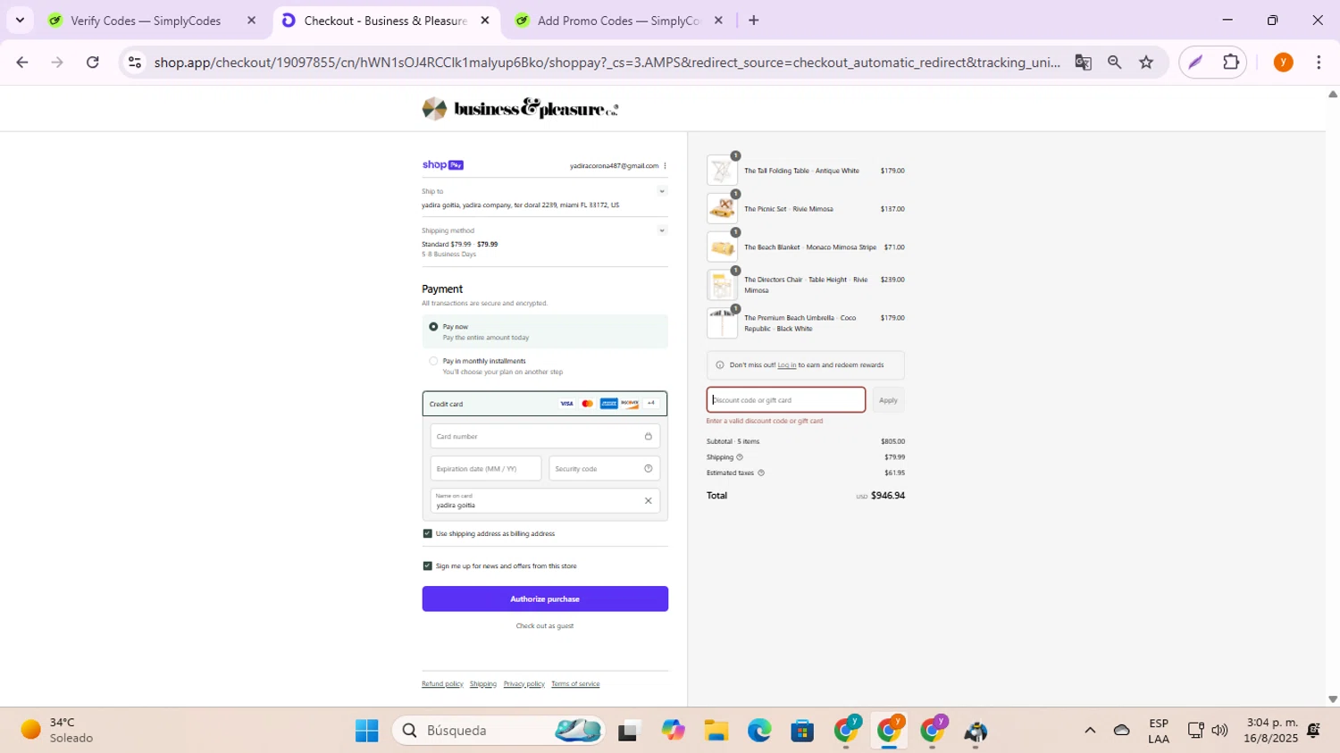Open Copilot from taskbar

pyautogui.click(x=673, y=731)
